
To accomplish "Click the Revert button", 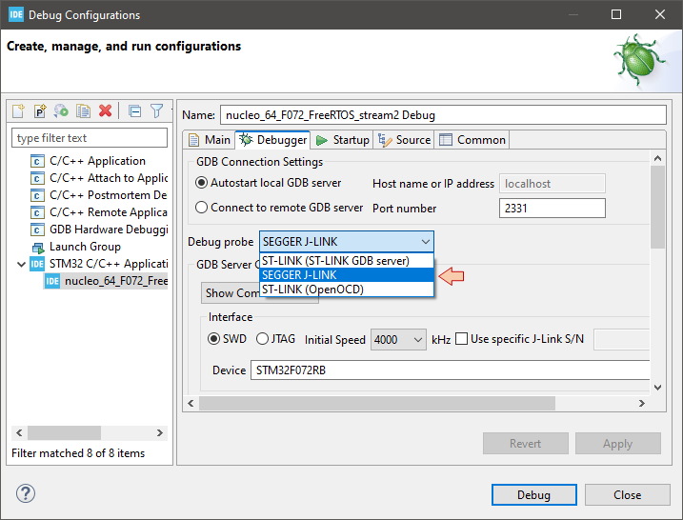I will pos(525,444).
